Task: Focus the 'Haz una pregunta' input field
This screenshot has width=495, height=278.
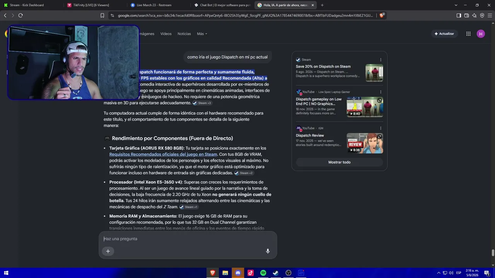Action: 188,239
